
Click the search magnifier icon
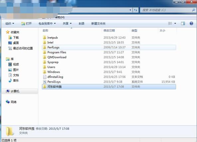(x=194, y=10)
